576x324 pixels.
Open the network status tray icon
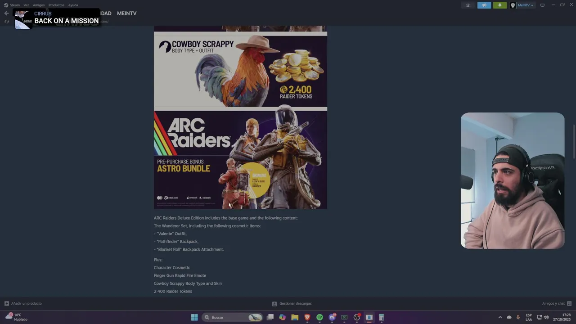pyautogui.click(x=540, y=317)
